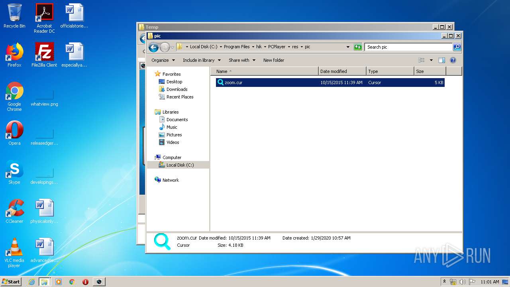Screen dimensions: 510x287
Task: Create a New folder
Action: (x=274, y=60)
